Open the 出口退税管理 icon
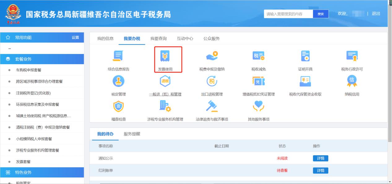Viewport: 392px width, 184px height. click(212, 81)
